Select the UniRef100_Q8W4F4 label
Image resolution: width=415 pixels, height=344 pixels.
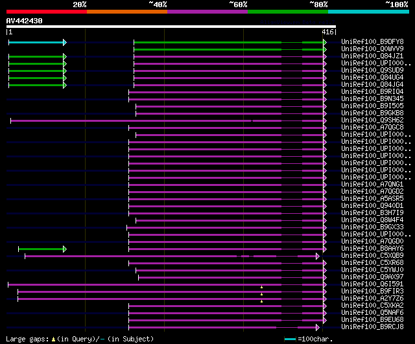point(372,220)
